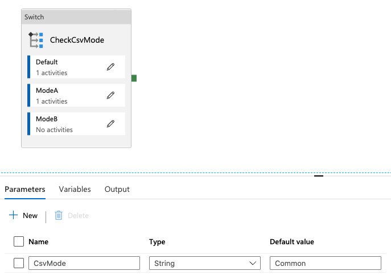The width and height of the screenshot is (391, 279).
Task: Open the ModeB case editor pencil
Action: pyautogui.click(x=111, y=124)
